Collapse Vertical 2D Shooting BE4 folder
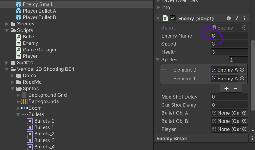Screen dimensions: 255x150 point(7,70)
